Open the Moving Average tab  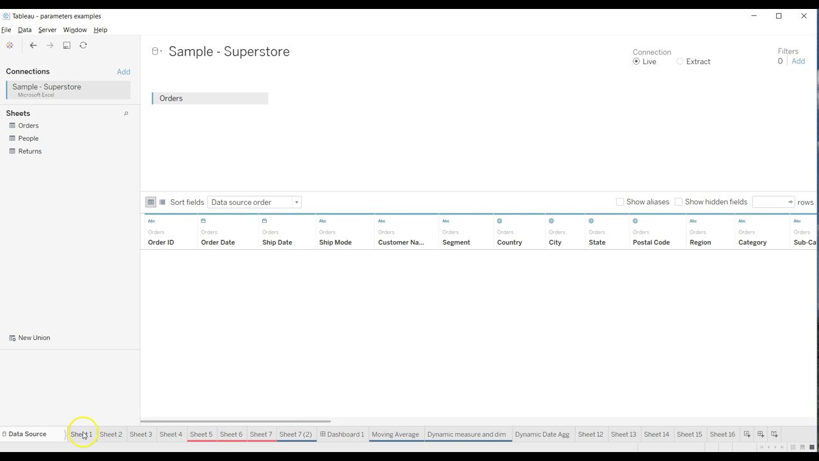395,434
